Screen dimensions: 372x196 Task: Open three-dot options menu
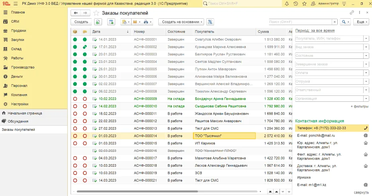tap(360, 13)
